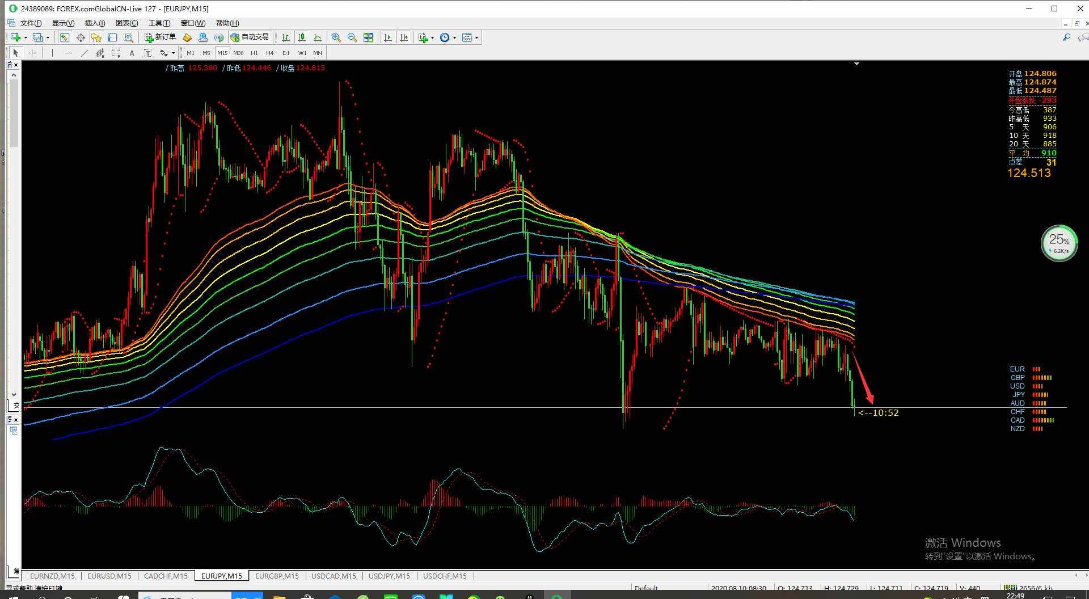The height and width of the screenshot is (599, 1089).
Task: Toggle chart shift icon
Action: point(404,37)
